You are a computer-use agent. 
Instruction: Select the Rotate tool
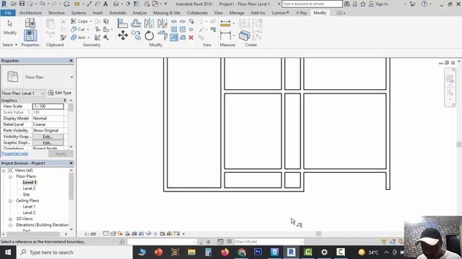click(149, 36)
